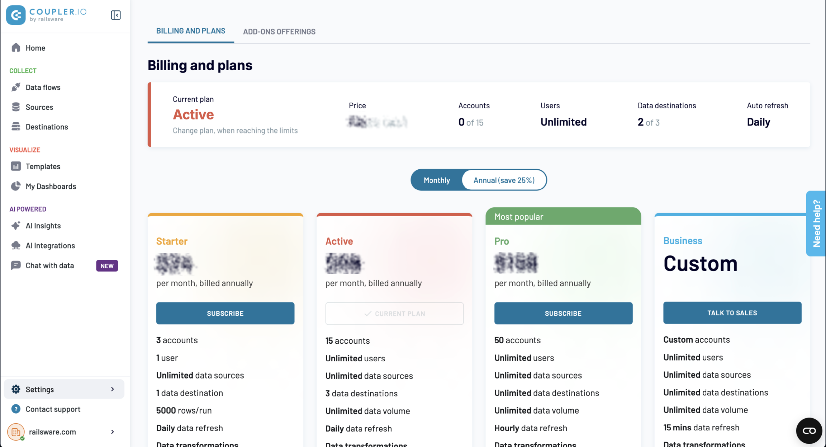
Task: Select the Billing and Plans tab
Action: (x=191, y=31)
